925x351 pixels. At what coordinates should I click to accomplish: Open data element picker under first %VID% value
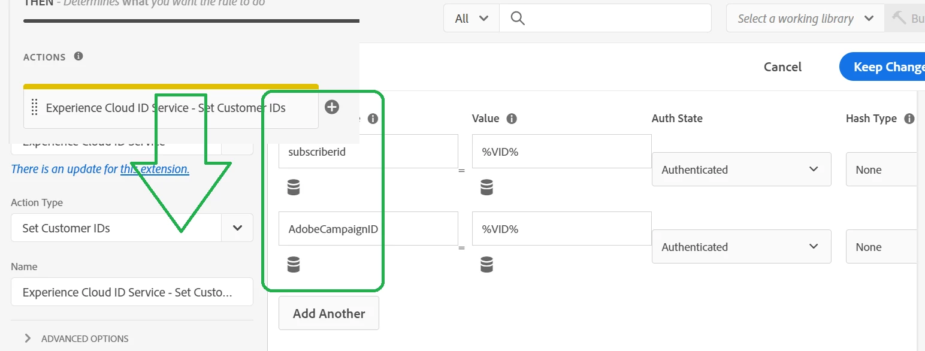pyautogui.click(x=486, y=187)
